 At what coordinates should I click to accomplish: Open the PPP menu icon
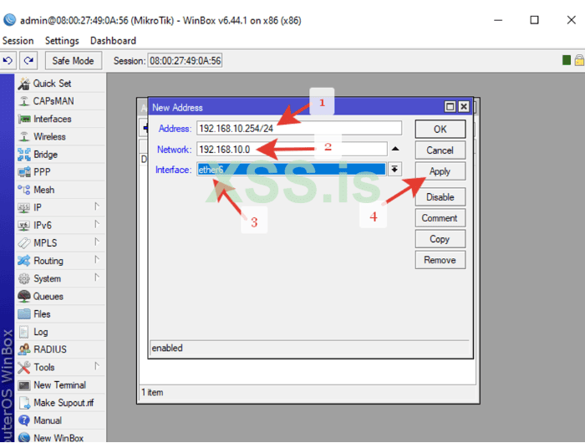pos(24,172)
